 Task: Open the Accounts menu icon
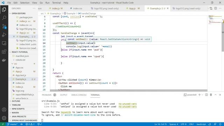(x=4, y=110)
